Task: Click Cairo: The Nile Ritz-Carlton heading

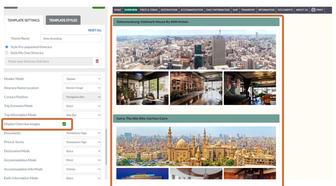Action: coord(142,118)
